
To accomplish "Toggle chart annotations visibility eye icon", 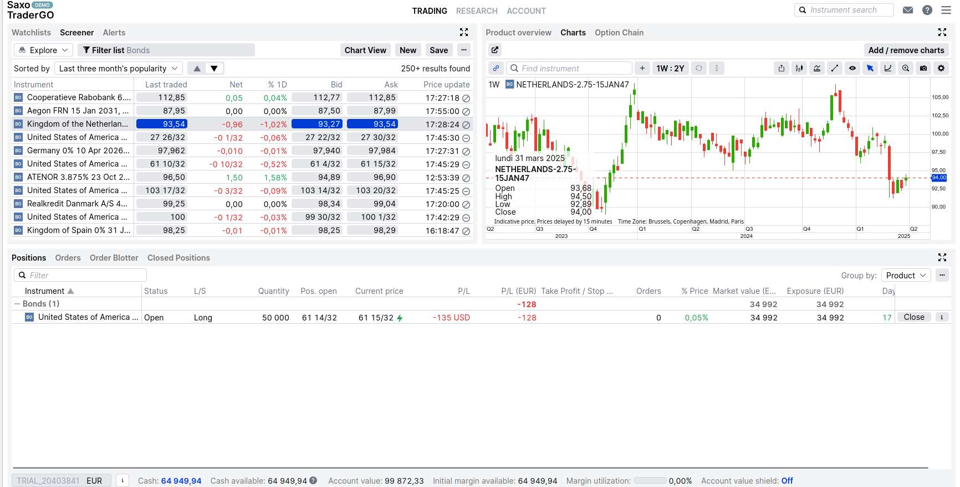I will [x=852, y=68].
